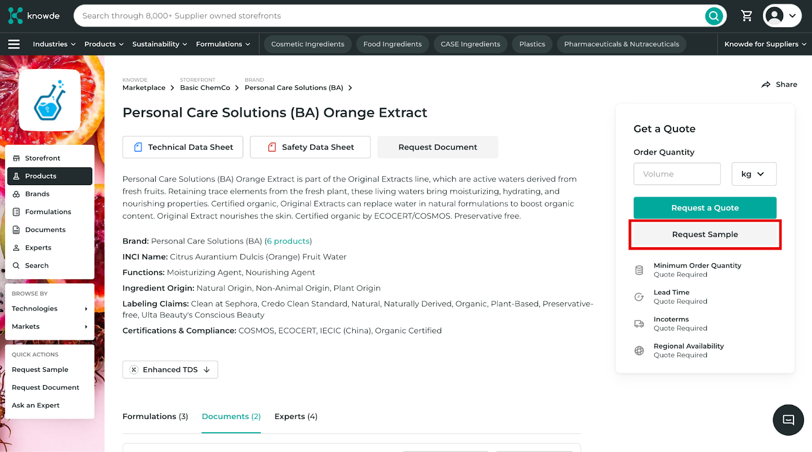Expand the Knowde for Suppliers menu
This screenshot has height=452, width=812.
765,44
